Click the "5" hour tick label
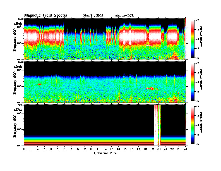 tap(58, 149)
